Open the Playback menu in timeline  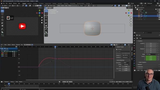(7, 82)
